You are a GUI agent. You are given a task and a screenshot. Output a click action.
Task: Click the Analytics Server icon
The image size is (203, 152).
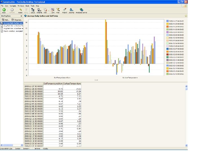(81, 10)
